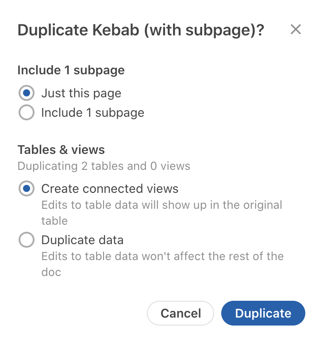323x345 pixels.
Task: Click the 'Include 1 subpage' option label text
Action: pos(92,113)
